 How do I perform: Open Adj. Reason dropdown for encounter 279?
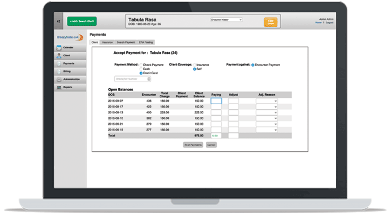coord(267,124)
